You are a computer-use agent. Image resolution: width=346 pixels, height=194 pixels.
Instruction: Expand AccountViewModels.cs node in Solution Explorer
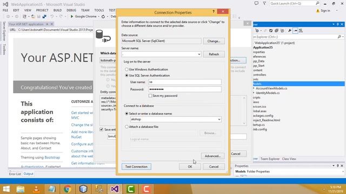coord(254,88)
